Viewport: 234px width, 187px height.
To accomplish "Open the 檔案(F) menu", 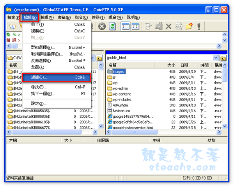I will pyautogui.click(x=13, y=18).
